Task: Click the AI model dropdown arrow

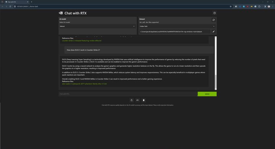Action: click(134, 26)
